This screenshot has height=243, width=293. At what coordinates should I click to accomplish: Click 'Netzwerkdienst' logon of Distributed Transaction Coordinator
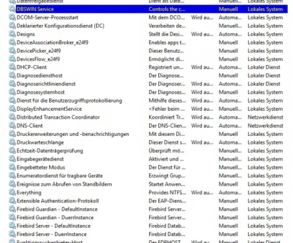tap(265, 117)
